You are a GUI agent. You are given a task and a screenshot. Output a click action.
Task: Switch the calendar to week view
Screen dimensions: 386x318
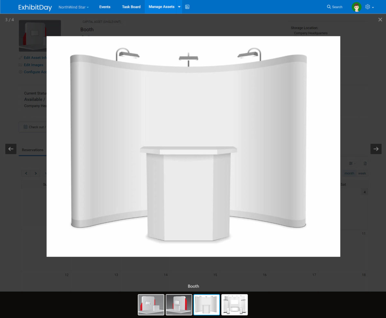(x=362, y=173)
